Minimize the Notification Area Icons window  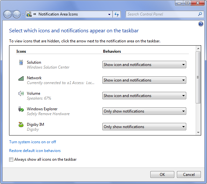[x=179, y=3]
